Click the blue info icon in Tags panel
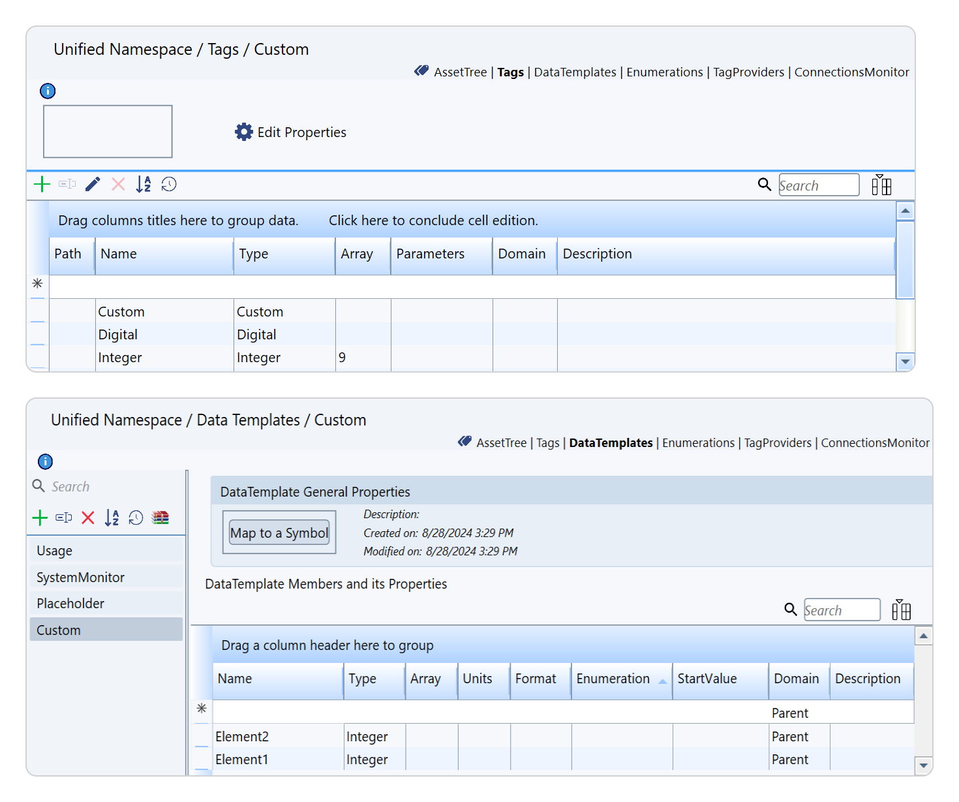The image size is (959, 802). tap(48, 91)
